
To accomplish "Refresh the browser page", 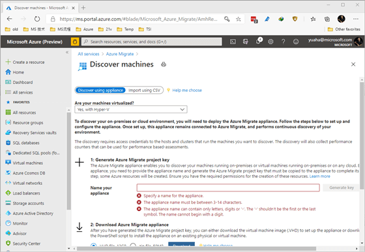I will pos(37,19).
